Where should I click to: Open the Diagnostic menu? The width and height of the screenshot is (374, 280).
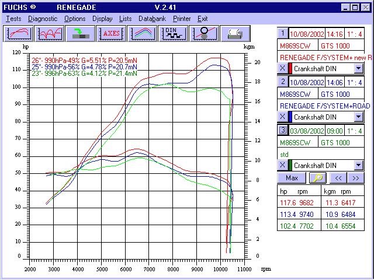click(x=43, y=19)
